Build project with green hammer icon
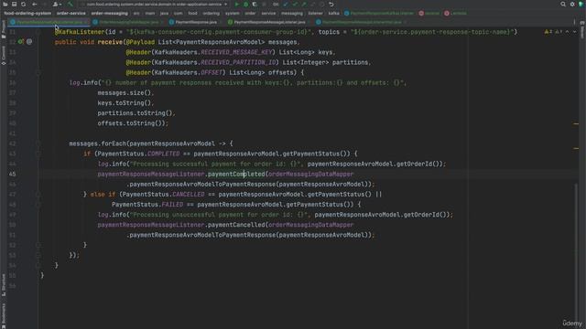This screenshot has width=586, height=329. pyautogui.click(x=71, y=4)
